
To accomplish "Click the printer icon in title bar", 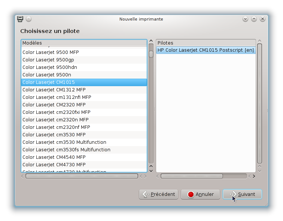I will click(20, 19).
